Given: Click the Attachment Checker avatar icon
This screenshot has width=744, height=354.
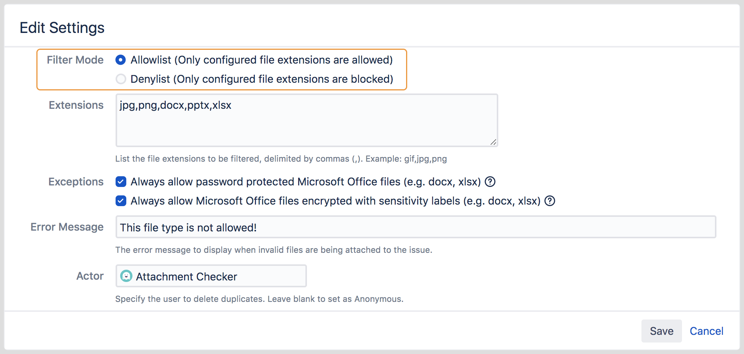Looking at the screenshot, I should click(126, 276).
